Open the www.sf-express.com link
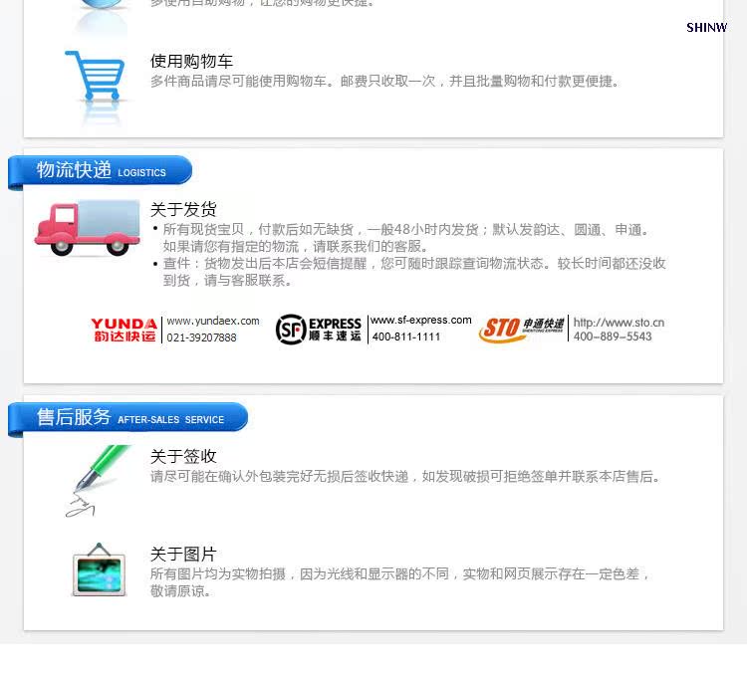 (421, 320)
